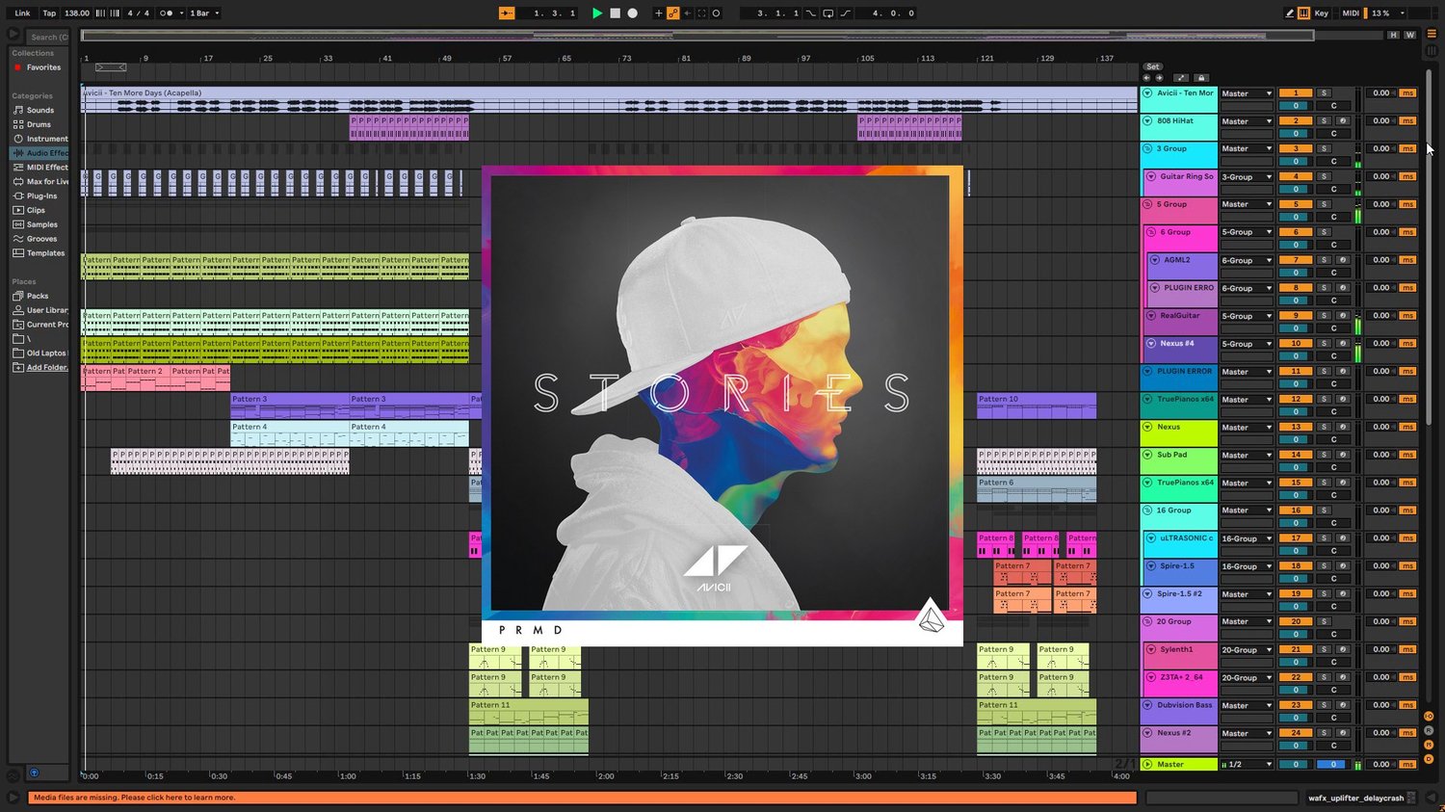Viewport: 1445px width, 812px height.
Task: Open Packs in Places
Action: point(38,296)
